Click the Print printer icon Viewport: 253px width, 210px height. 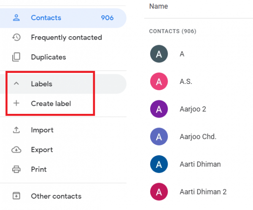(x=16, y=170)
